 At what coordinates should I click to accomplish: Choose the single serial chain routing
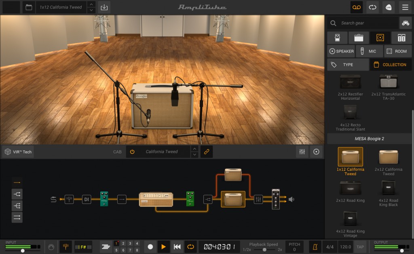pos(17,182)
